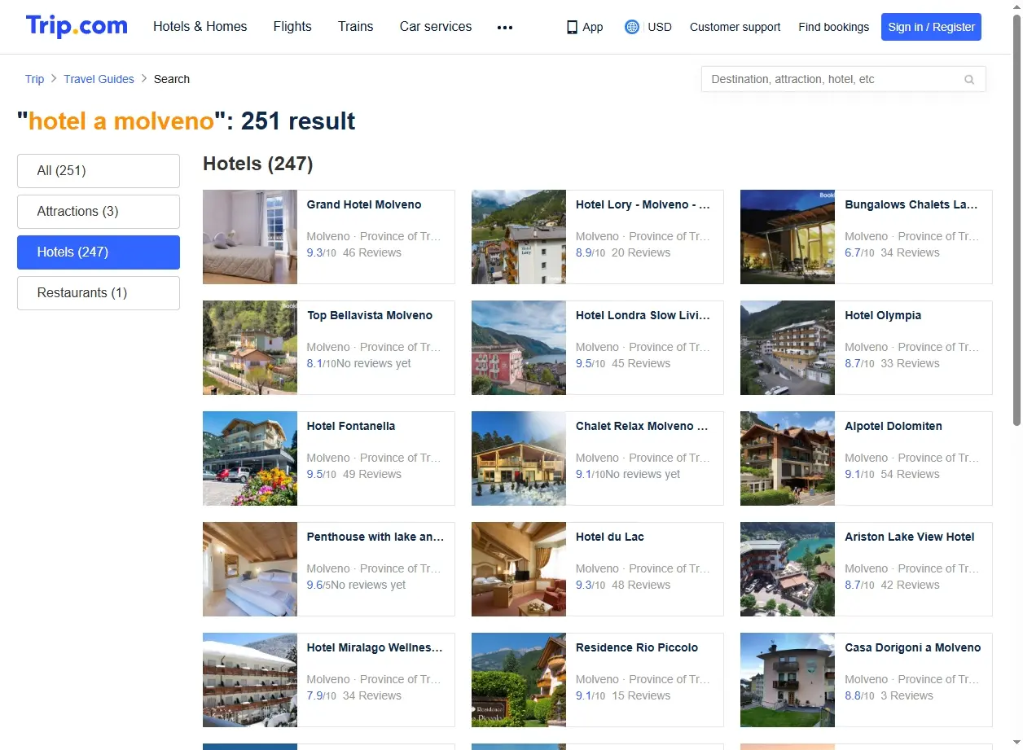
Task: Click Hotel du Lac title
Action: [x=610, y=537]
